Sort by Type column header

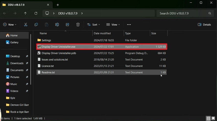128,33
